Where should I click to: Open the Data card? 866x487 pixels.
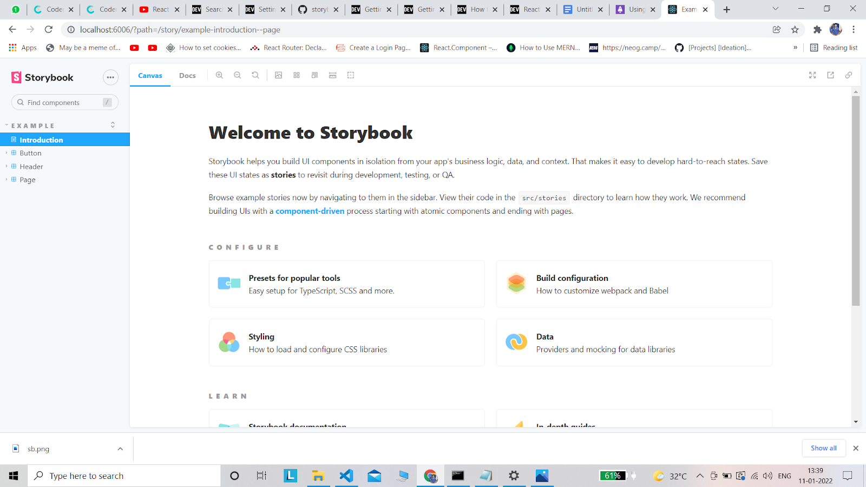pos(634,343)
